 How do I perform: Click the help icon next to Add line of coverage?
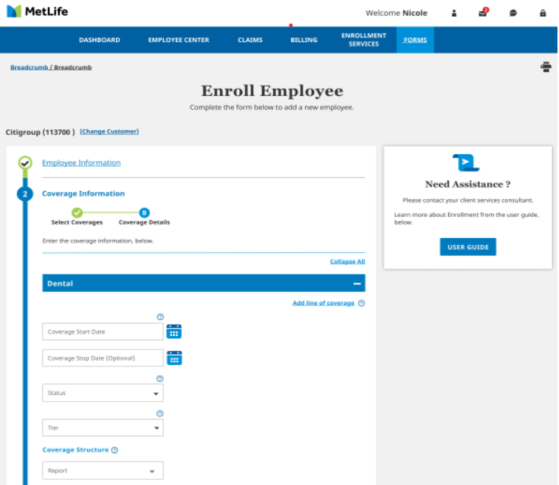[362, 303]
